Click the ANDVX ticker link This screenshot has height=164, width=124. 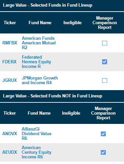pos(10,134)
